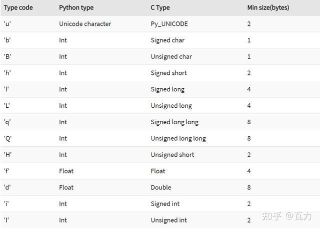This screenshot has height=229, width=320.
Task: Select the 'Signed short' cell
Action: [168, 73]
